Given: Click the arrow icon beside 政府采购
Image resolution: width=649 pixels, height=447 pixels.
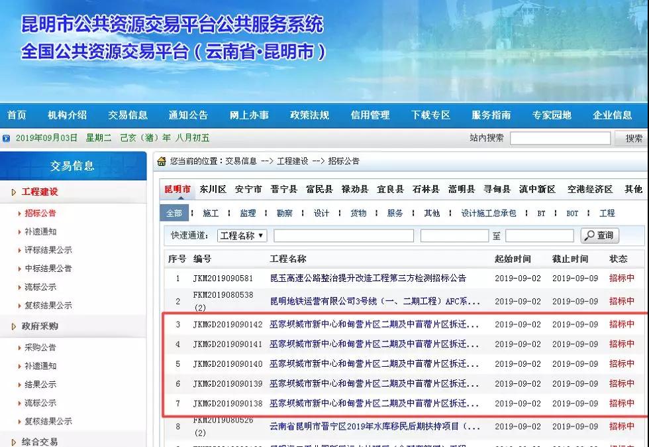Looking at the screenshot, I should 14,326.
